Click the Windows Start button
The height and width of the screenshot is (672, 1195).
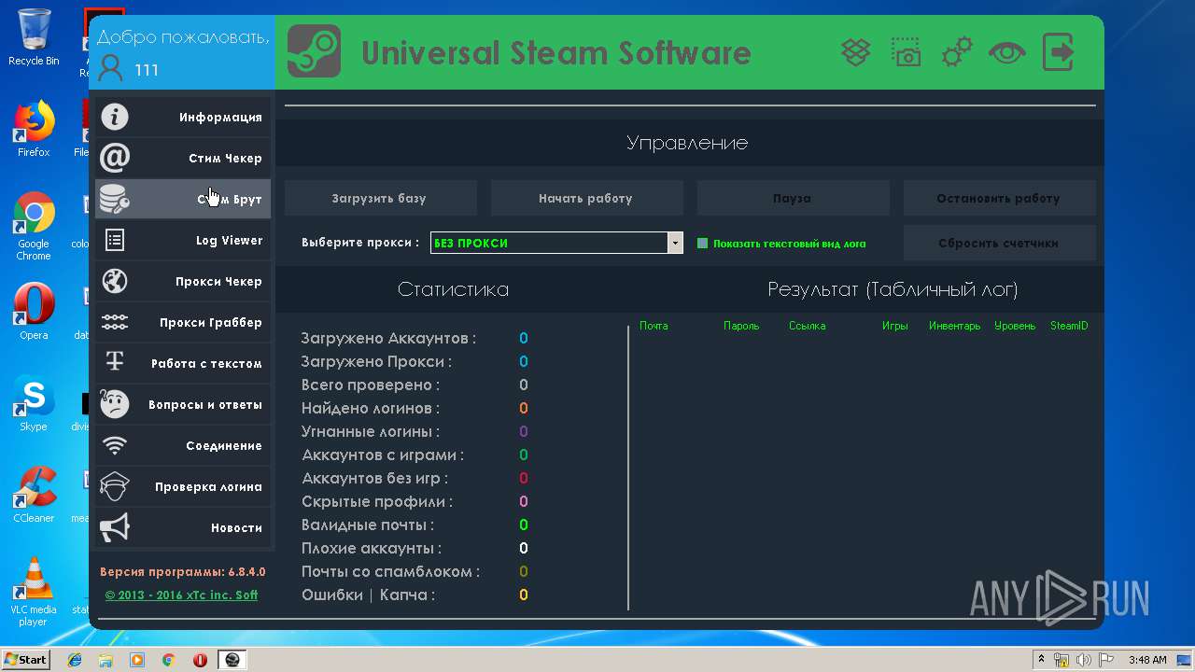point(25,660)
